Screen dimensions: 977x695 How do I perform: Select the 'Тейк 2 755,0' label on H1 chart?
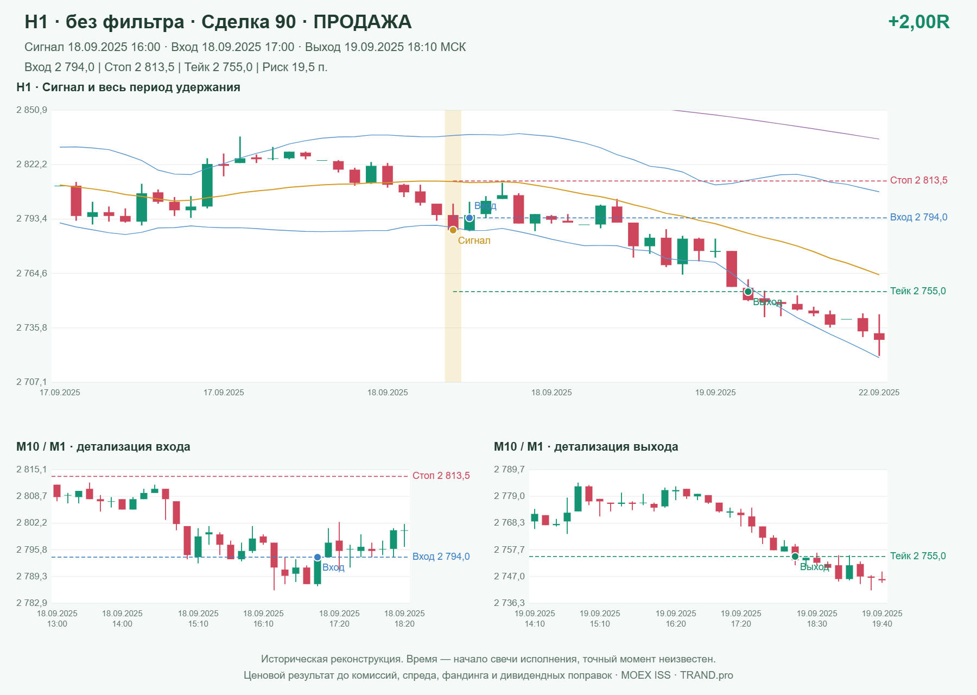918,291
